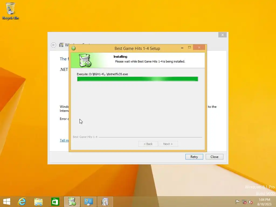Click the Windows Features title icon

(61, 45)
